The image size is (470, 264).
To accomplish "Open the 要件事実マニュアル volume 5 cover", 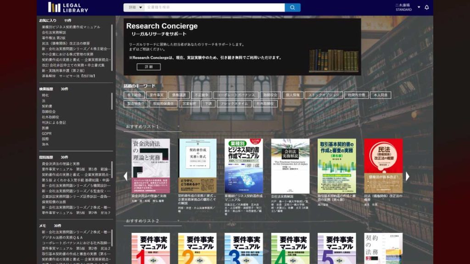I will coord(337,248).
